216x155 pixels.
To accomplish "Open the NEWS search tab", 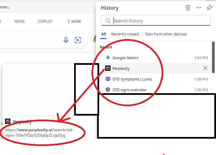I will (x=19, y=21).
